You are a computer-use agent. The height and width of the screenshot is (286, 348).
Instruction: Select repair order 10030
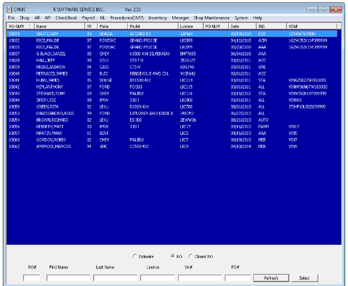pos(172,34)
